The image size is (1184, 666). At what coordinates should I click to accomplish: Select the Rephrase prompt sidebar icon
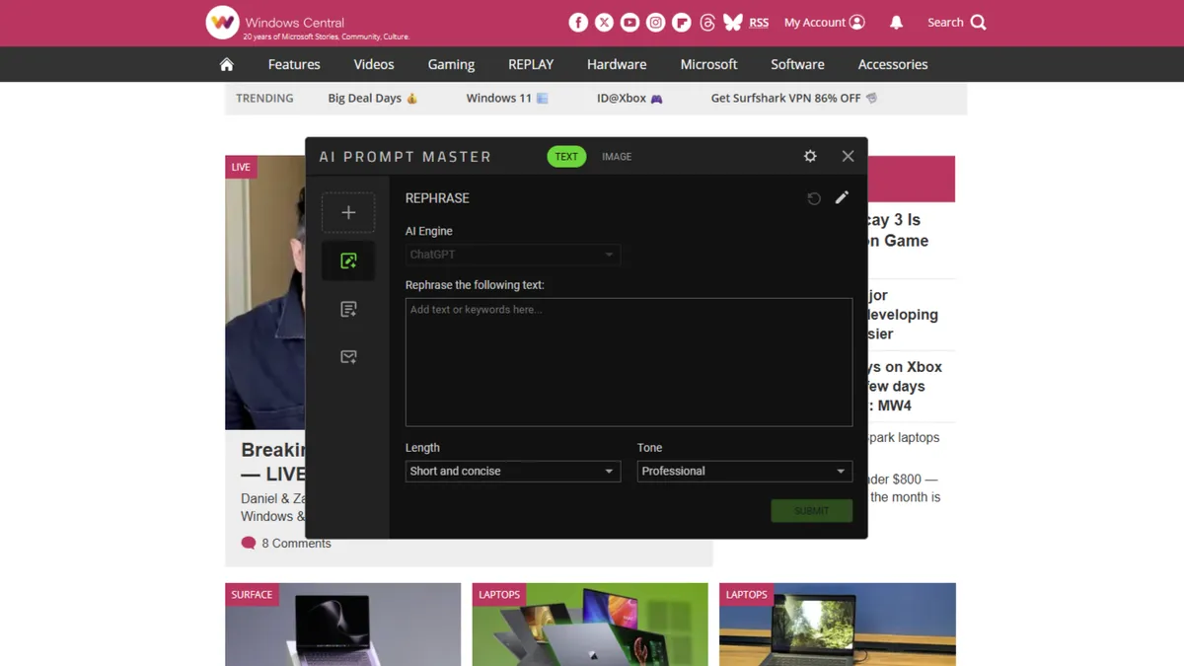[x=348, y=260]
